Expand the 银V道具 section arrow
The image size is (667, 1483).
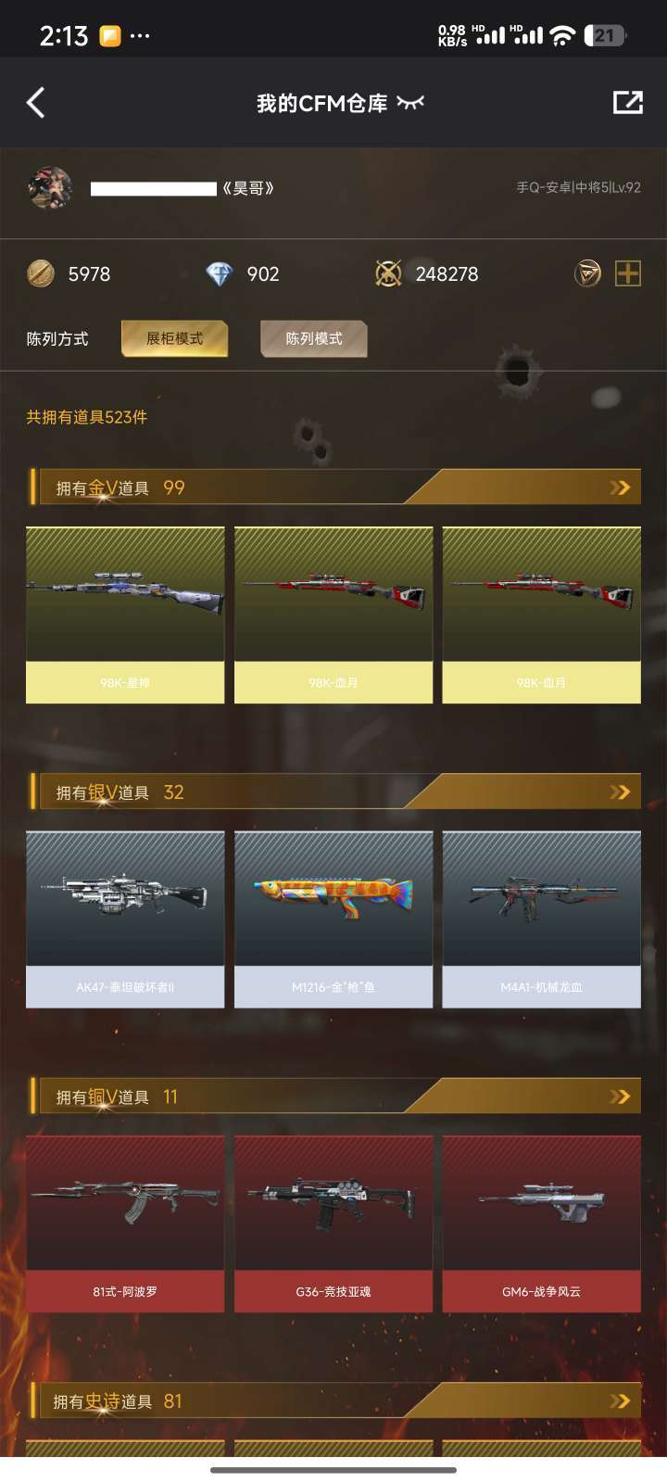tap(620, 792)
